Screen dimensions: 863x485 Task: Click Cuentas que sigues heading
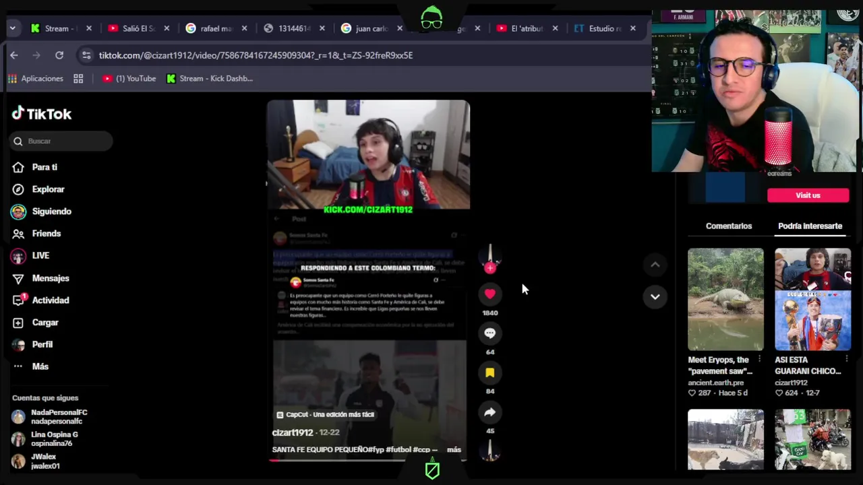coord(45,398)
